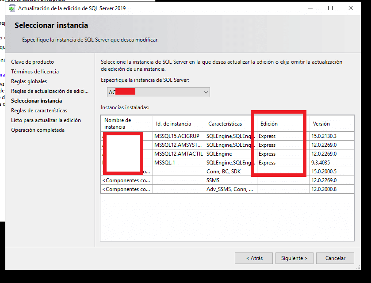Select the Seleccionar instancia step
The image size is (371, 283).
click(36, 100)
